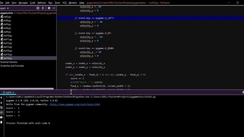Click 'Score : 3' console output
Viewport: 244px width, 137px height.
[13, 116]
